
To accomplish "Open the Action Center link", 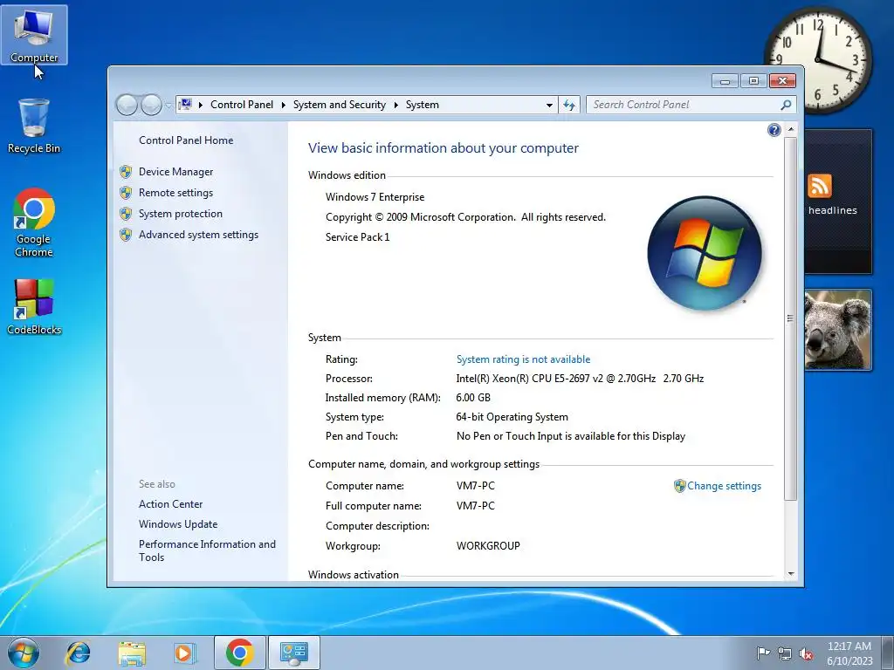I will point(170,504).
